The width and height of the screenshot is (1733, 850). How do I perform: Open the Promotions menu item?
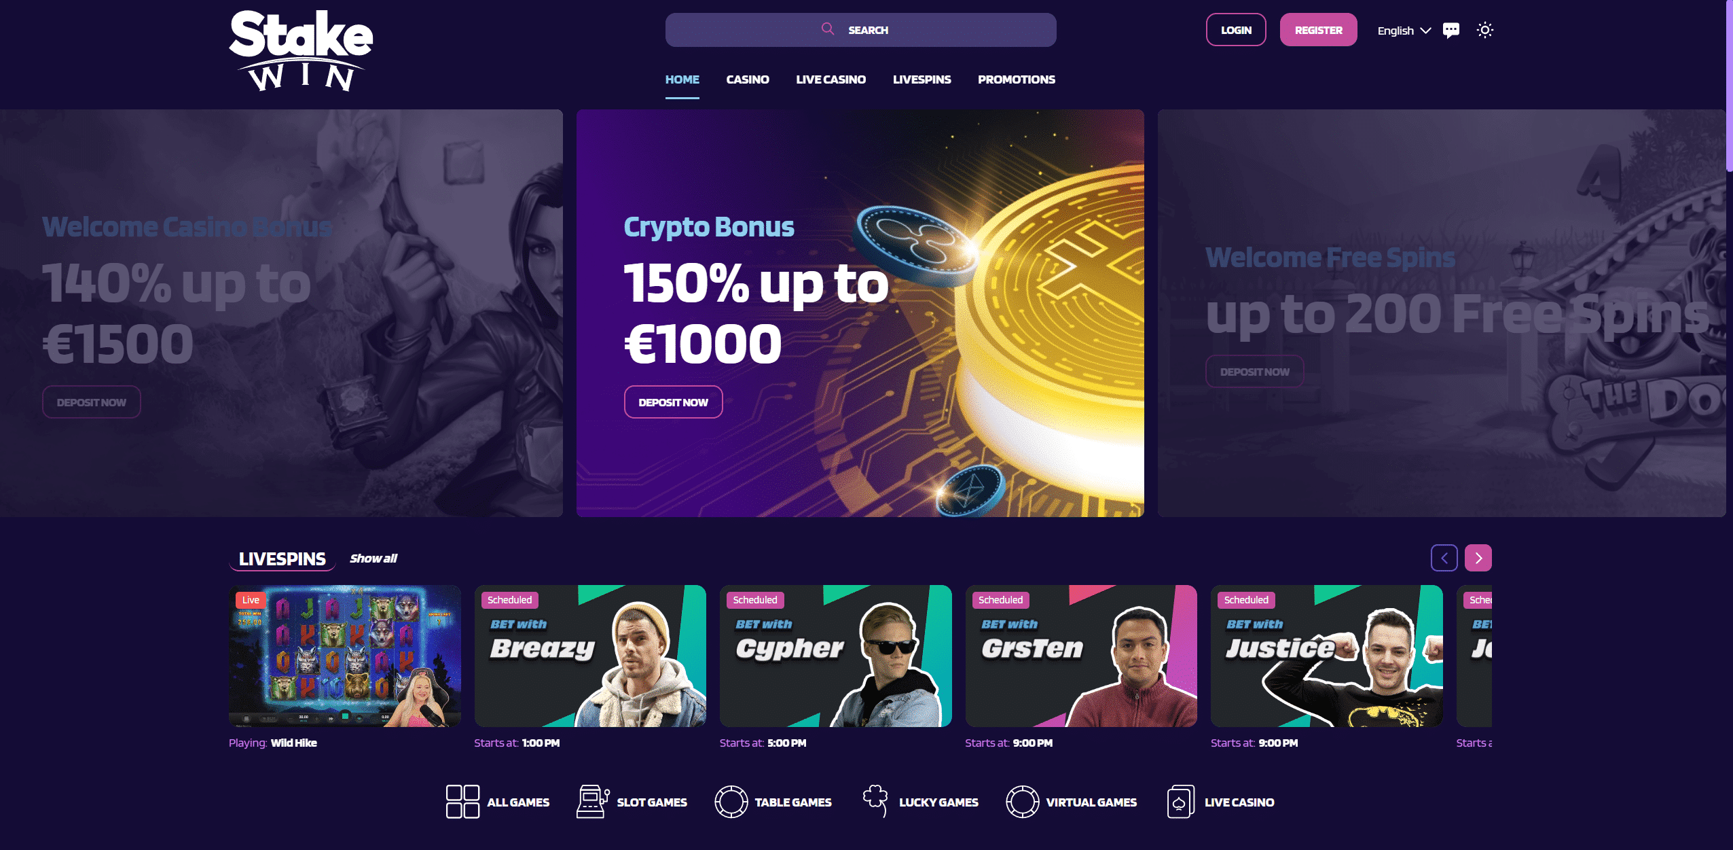1017,79
